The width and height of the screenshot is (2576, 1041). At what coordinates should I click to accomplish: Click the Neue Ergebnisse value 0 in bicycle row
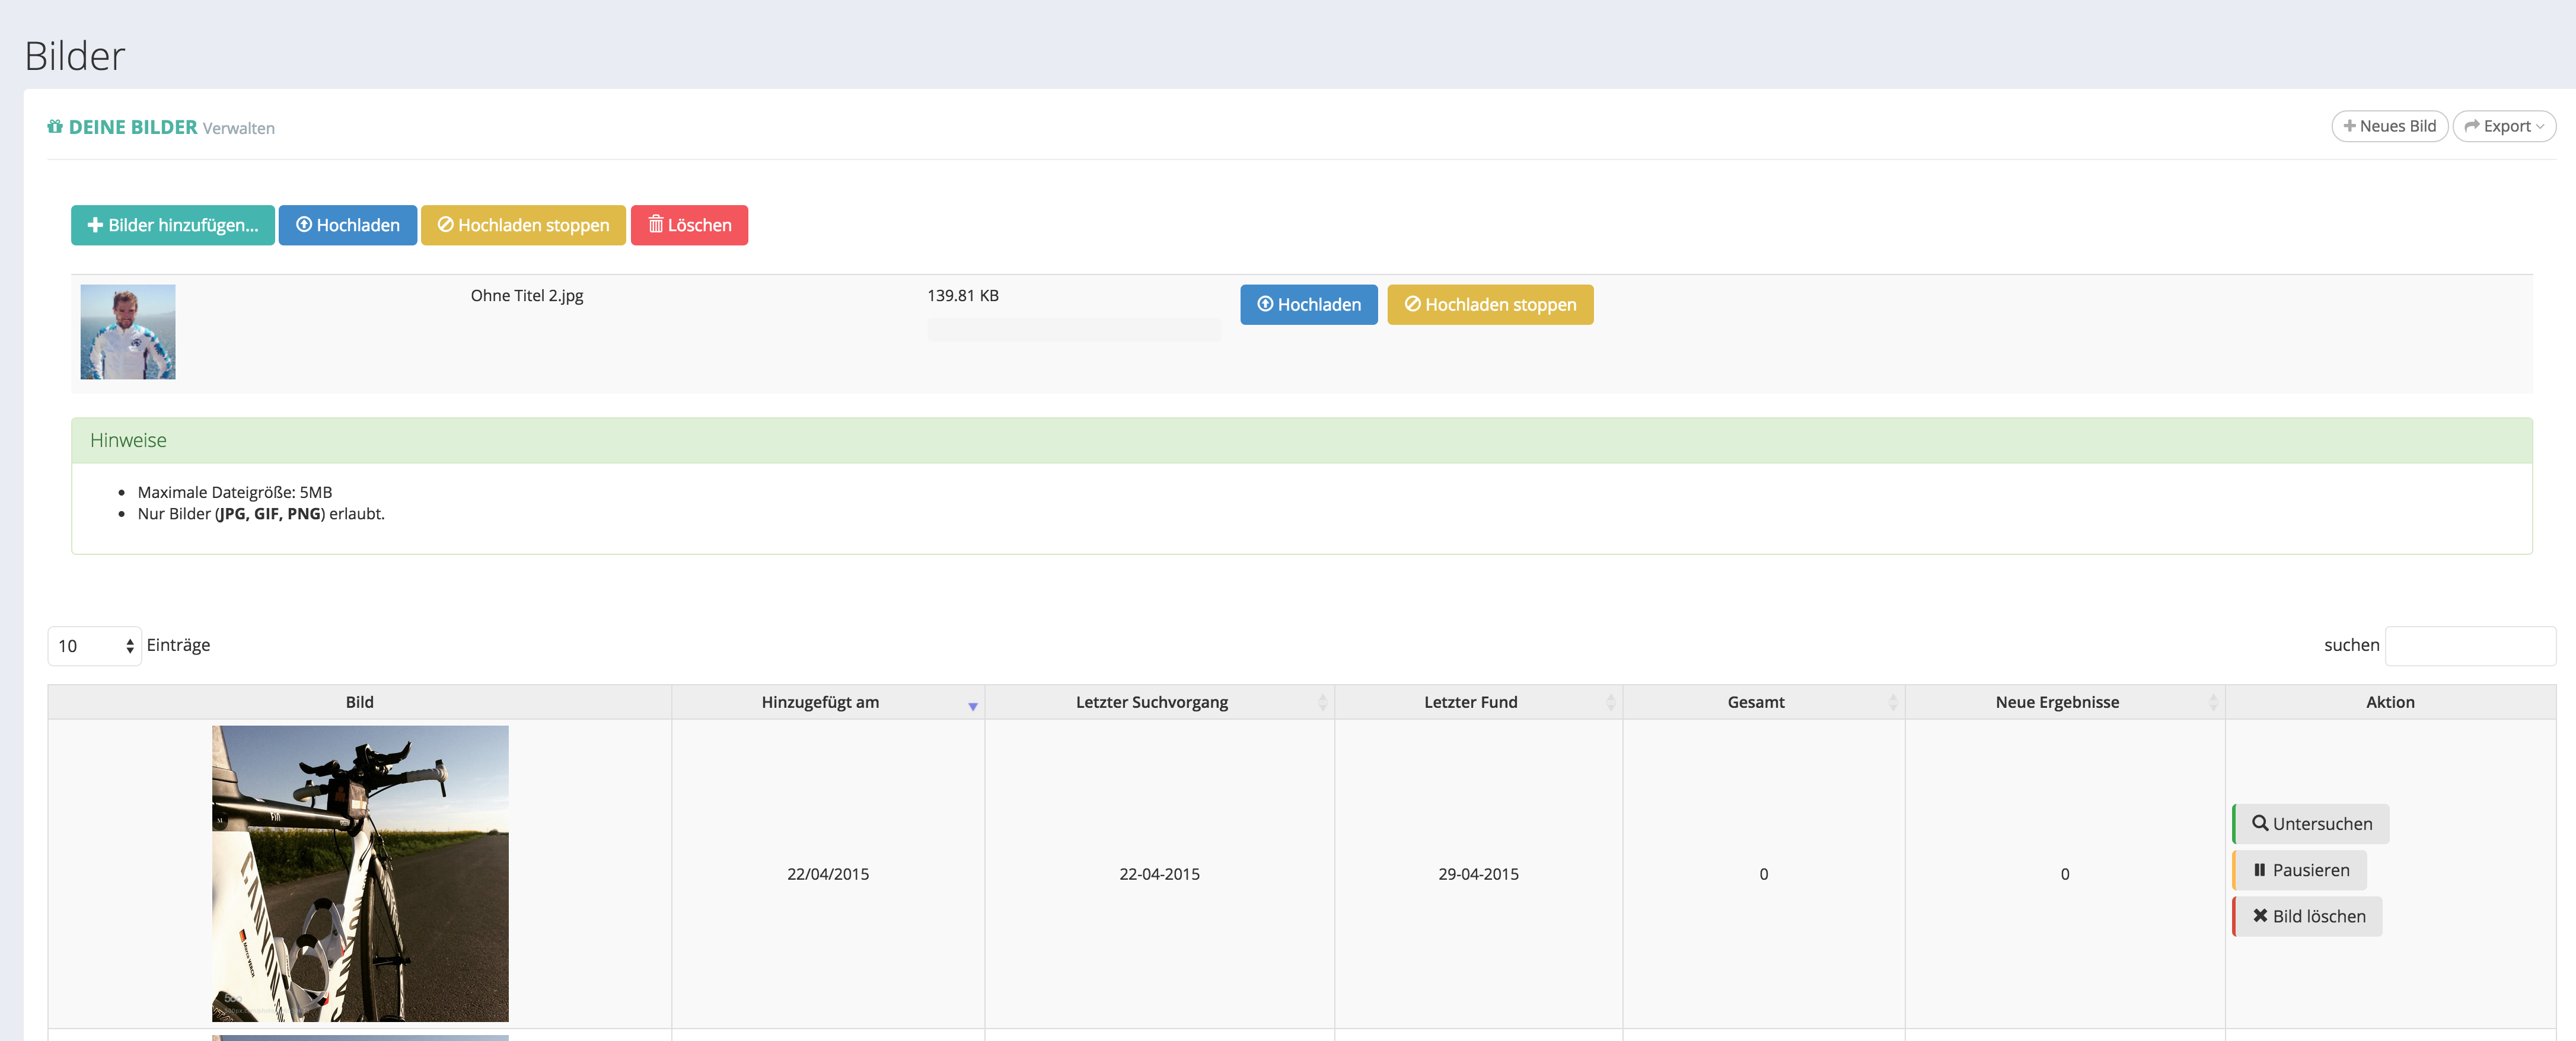point(2065,874)
